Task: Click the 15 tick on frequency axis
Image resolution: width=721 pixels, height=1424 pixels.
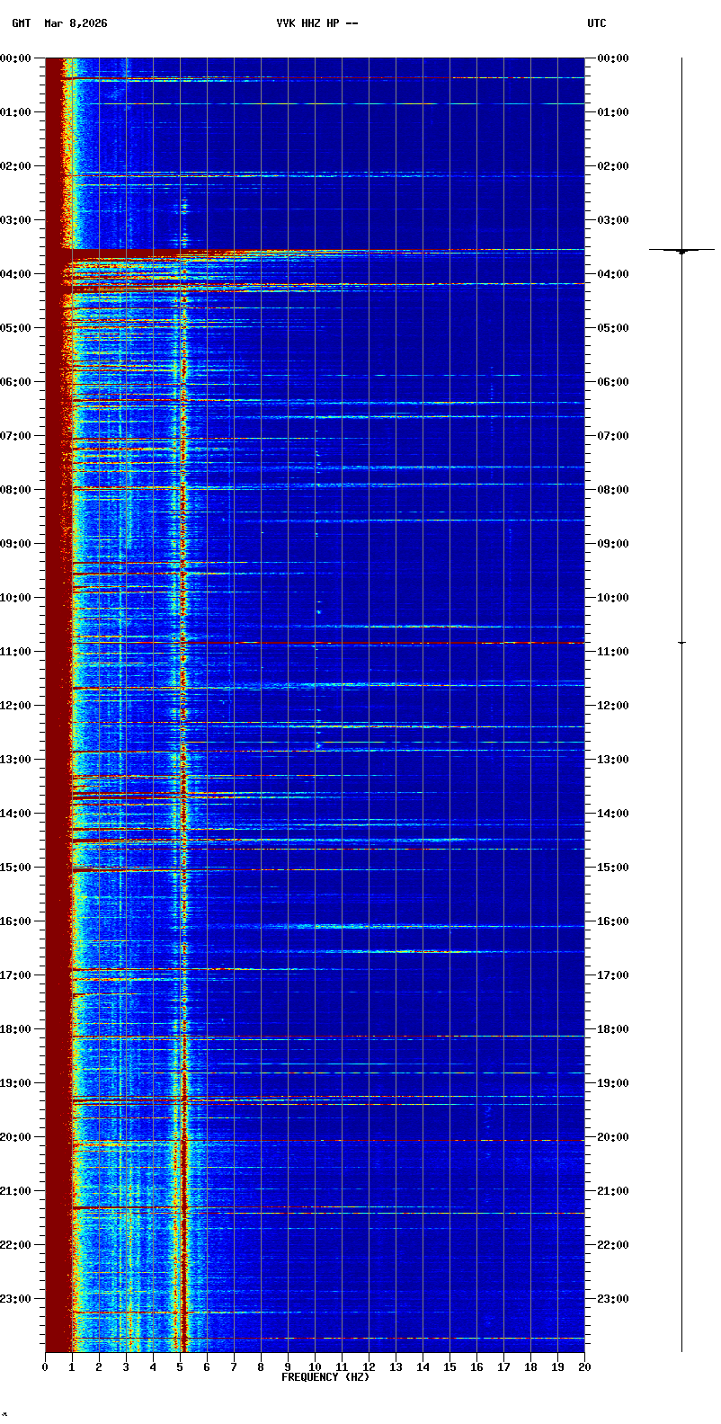Action: tap(450, 1367)
